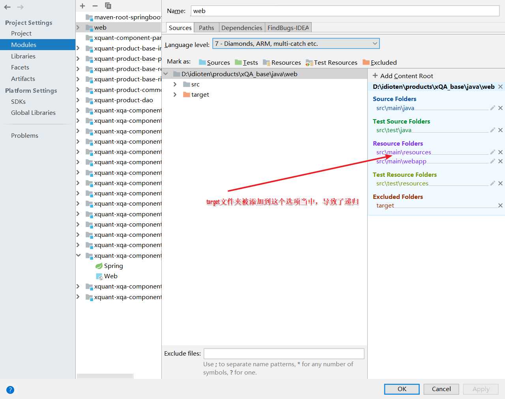Click the Cancel button

point(441,389)
